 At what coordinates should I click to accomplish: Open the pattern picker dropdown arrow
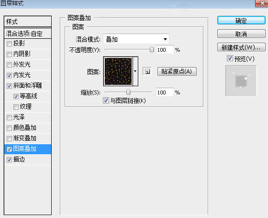click(135, 71)
